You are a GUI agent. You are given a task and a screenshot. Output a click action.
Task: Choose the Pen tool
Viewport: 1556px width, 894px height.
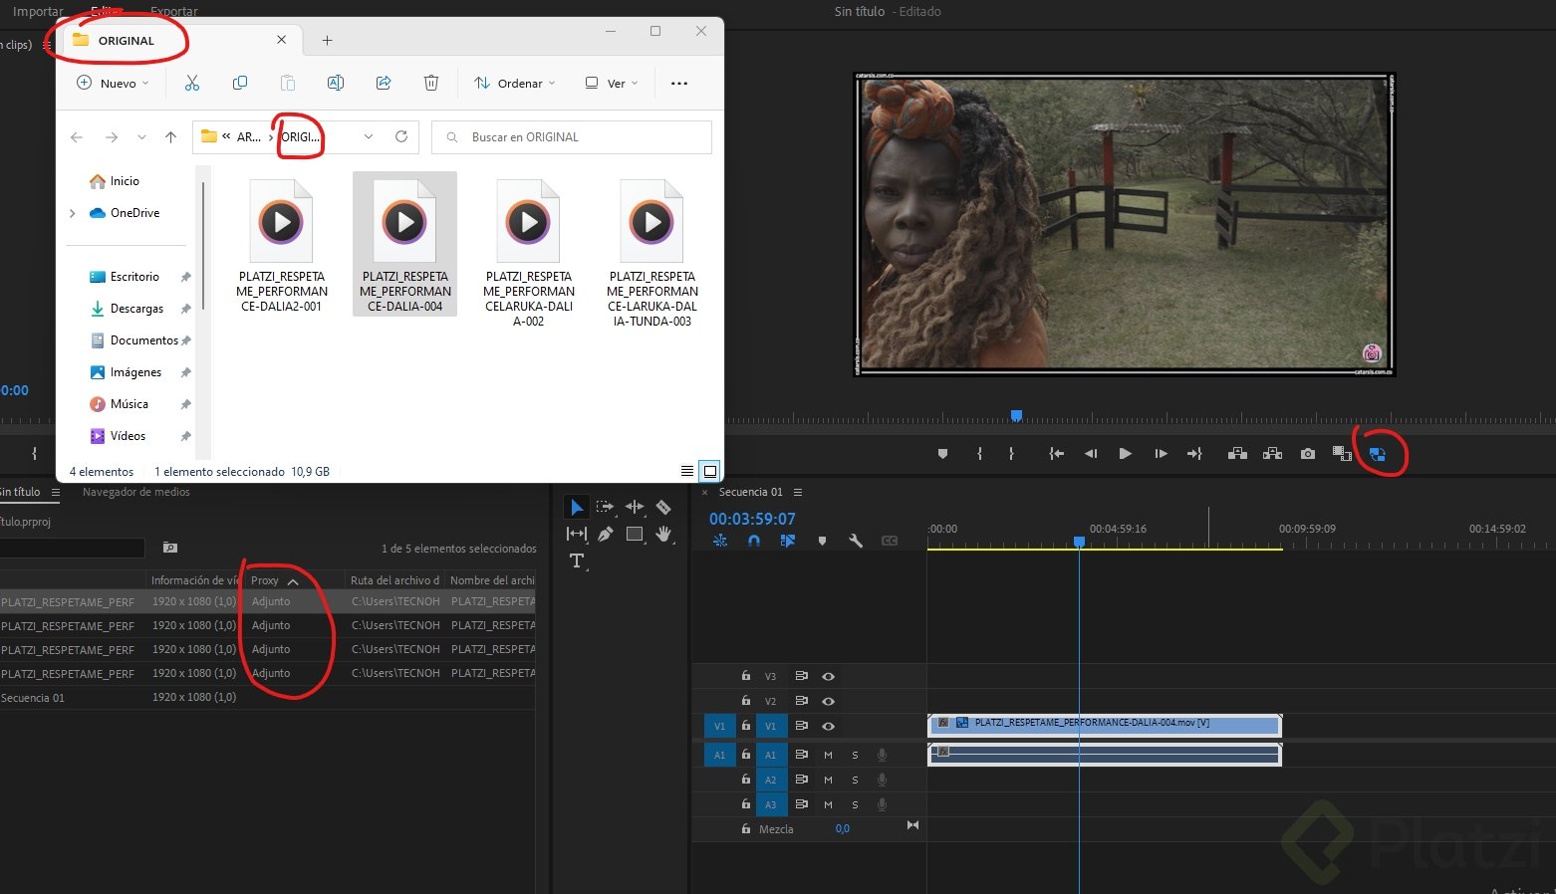point(605,535)
